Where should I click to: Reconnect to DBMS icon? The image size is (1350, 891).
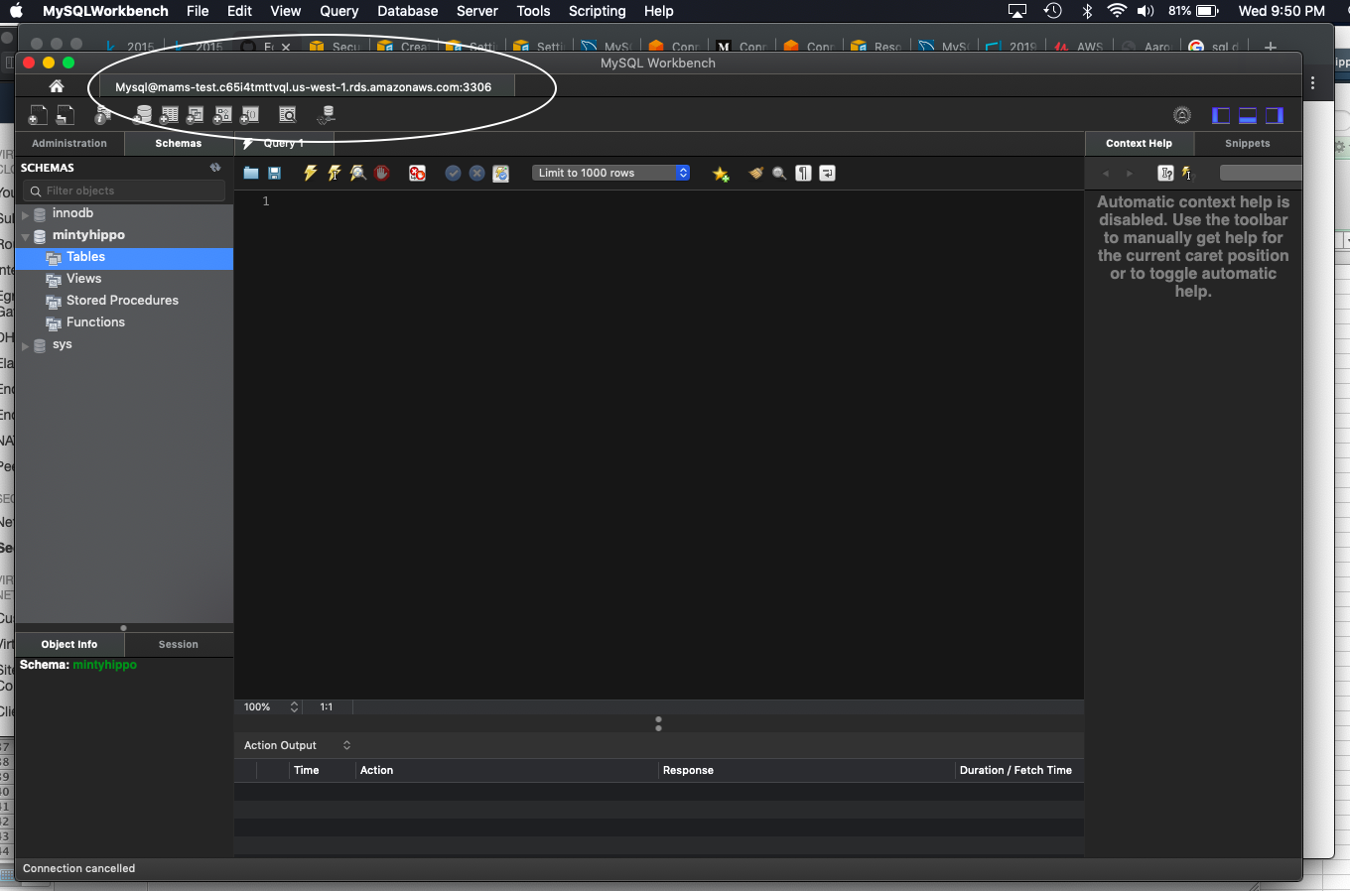click(327, 115)
